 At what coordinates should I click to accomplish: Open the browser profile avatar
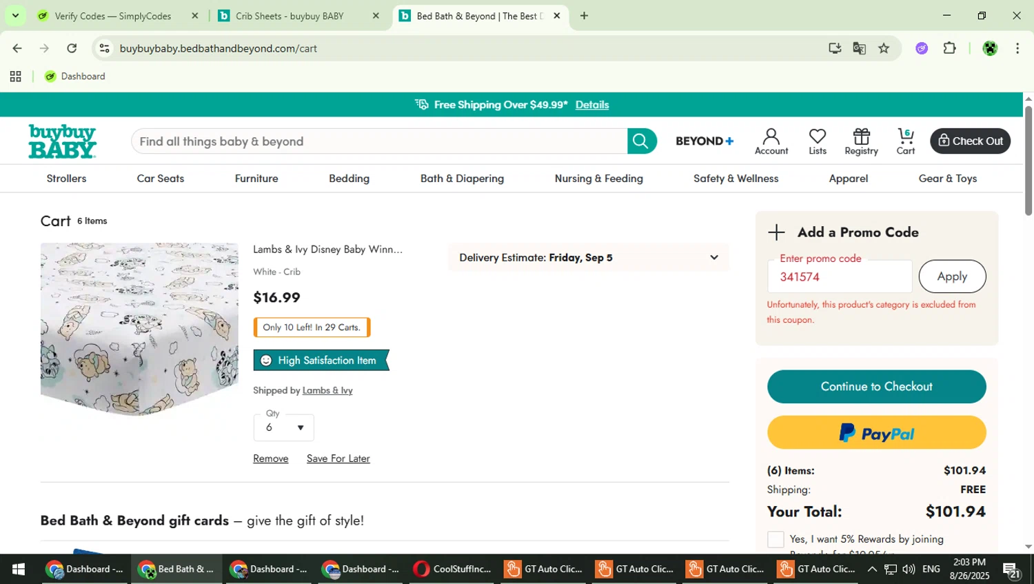(990, 48)
